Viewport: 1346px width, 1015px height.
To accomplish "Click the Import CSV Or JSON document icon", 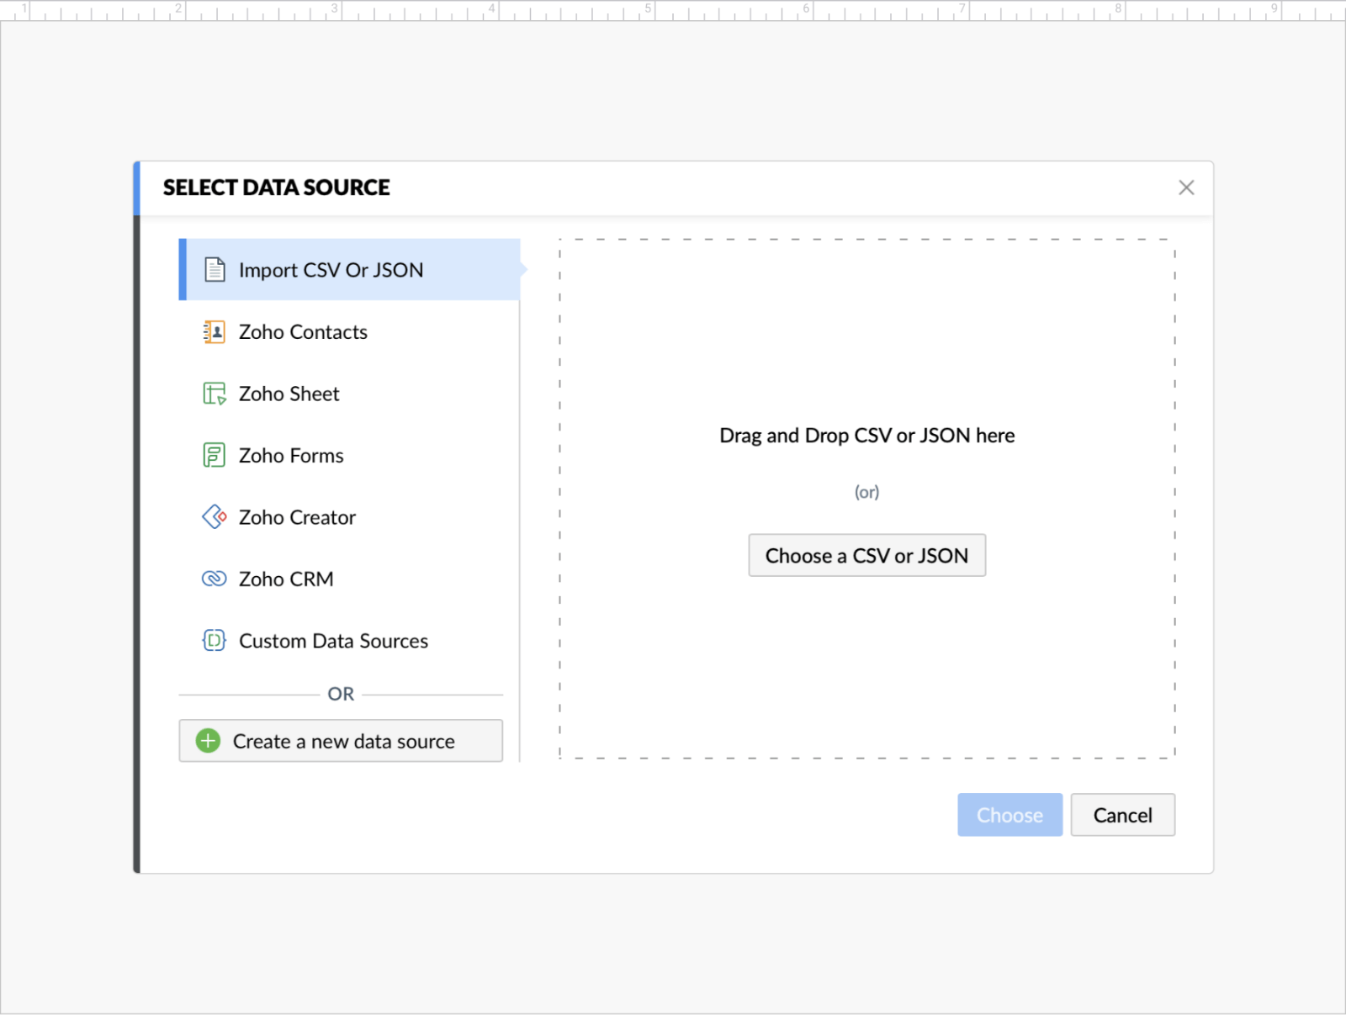I will 215,270.
